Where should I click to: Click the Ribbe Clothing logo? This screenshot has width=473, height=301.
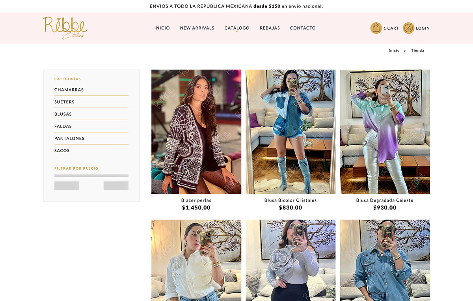tap(65, 28)
